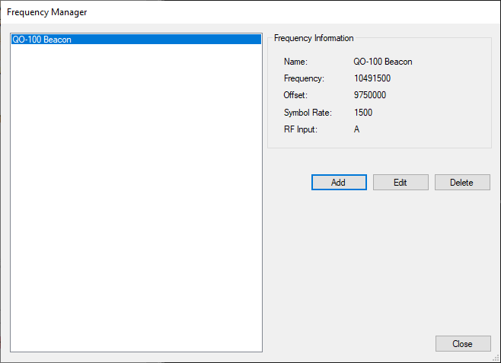Click the Name field label
501x363 pixels.
click(x=295, y=62)
